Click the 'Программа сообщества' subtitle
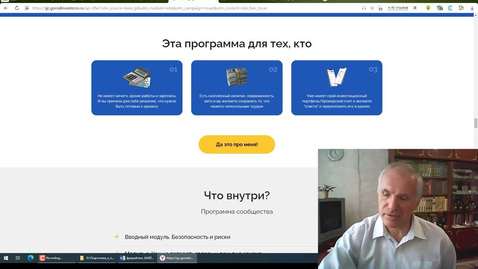Screen dimensions: 478x269 [x=237, y=211]
